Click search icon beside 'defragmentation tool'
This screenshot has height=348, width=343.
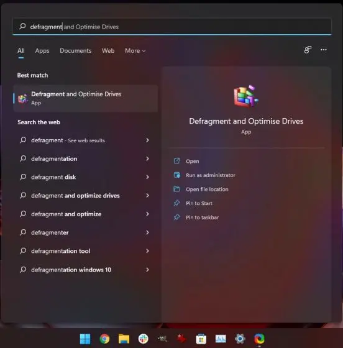coord(23,251)
